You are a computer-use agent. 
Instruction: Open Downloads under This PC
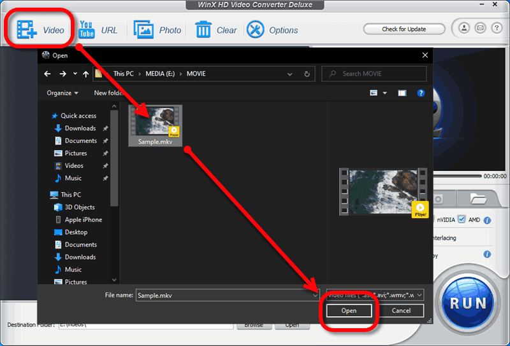(x=75, y=257)
